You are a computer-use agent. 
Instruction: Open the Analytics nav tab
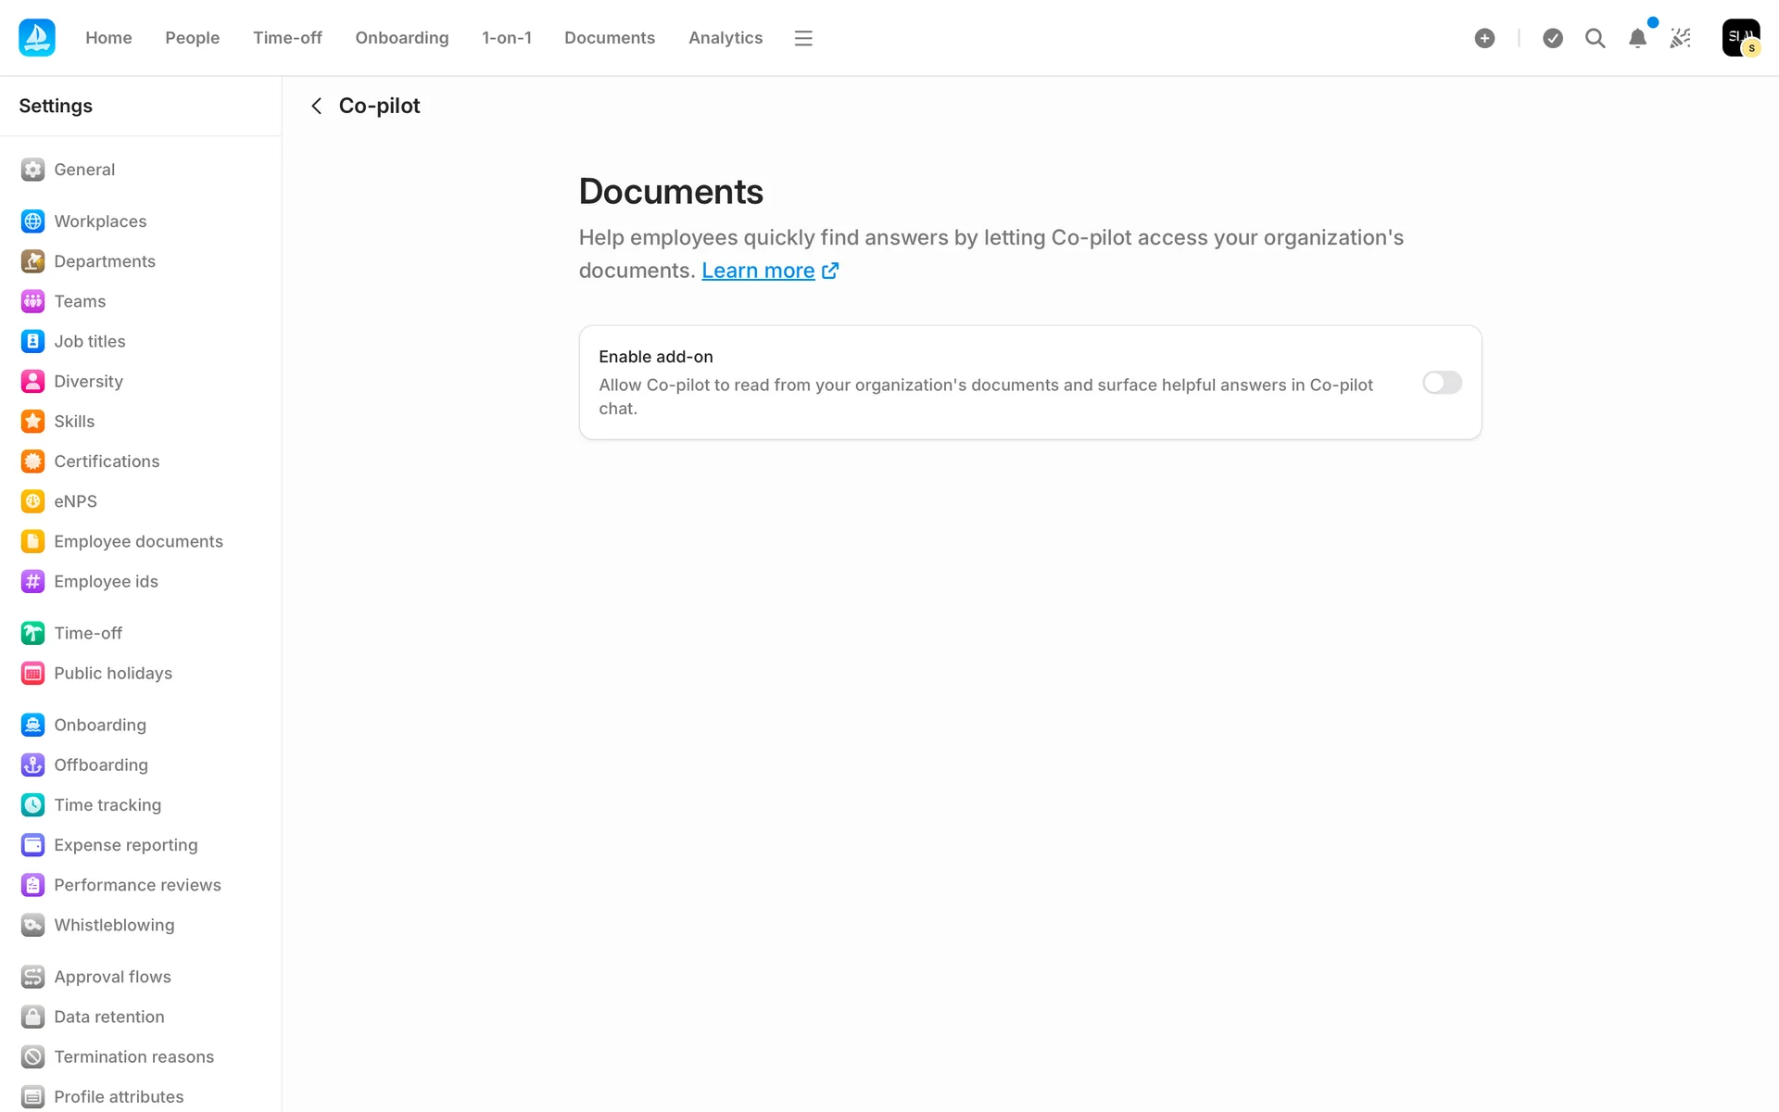pyautogui.click(x=725, y=38)
